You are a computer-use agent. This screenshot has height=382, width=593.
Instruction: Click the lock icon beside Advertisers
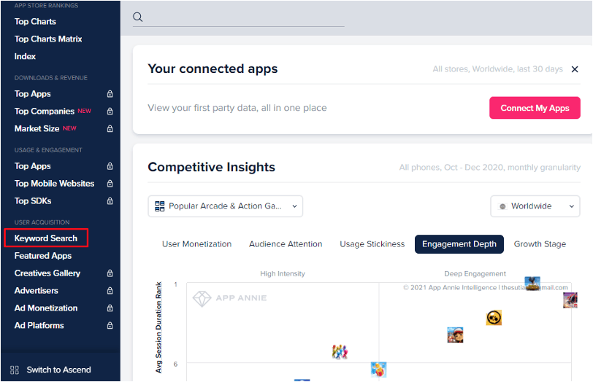tap(110, 291)
